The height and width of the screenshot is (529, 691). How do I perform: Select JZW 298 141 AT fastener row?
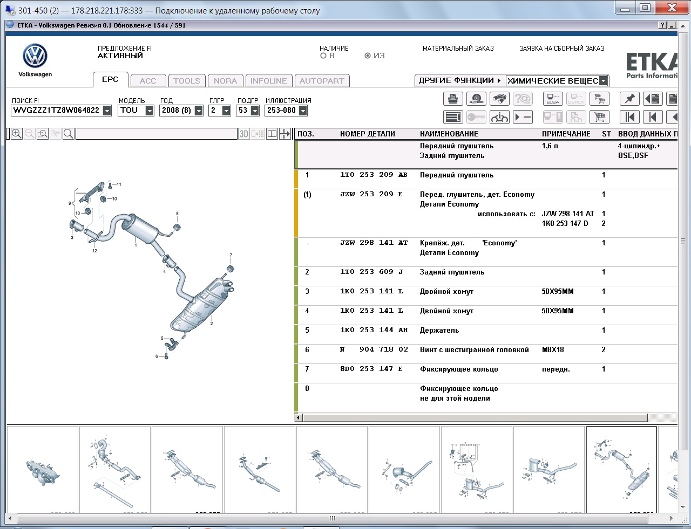click(x=486, y=252)
